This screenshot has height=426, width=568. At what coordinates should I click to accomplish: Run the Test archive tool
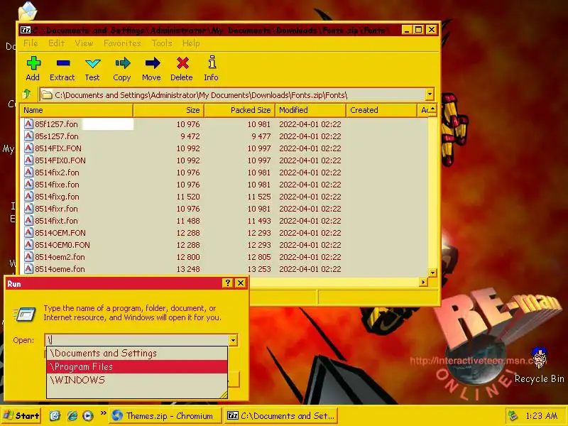(93, 64)
